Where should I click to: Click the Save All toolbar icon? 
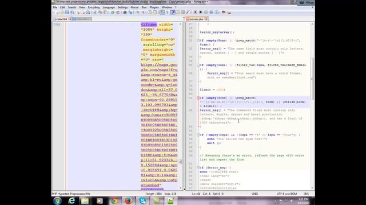click(73, 12)
